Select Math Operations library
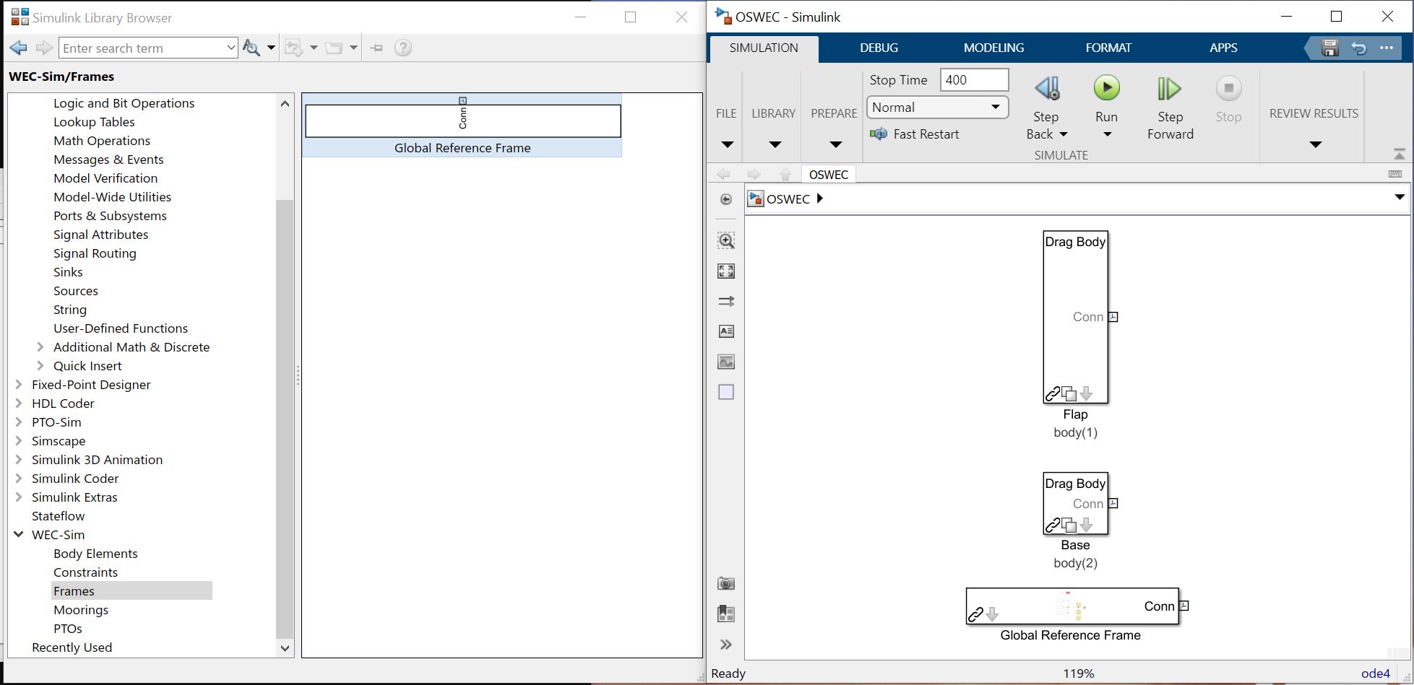Image resolution: width=1414 pixels, height=685 pixels. coord(102,141)
